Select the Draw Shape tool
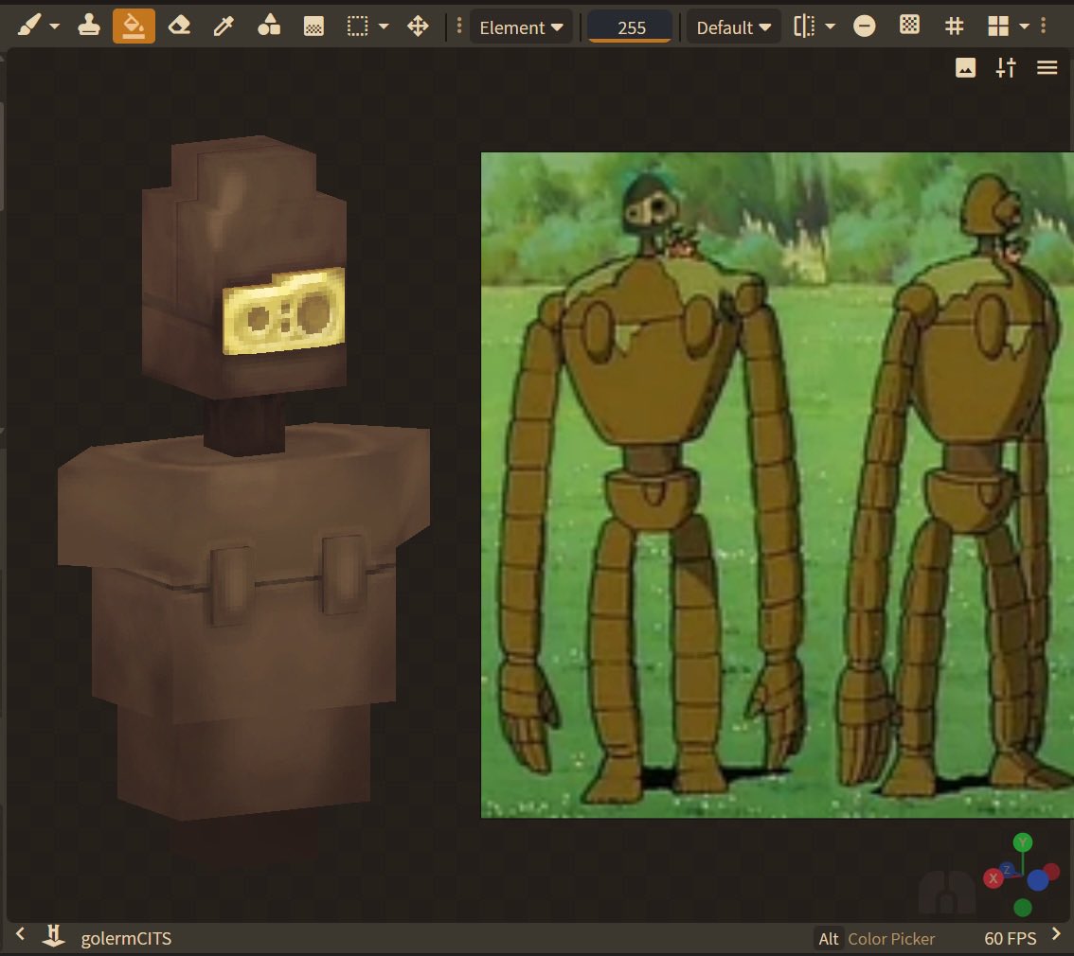Screen dimensions: 1074x956 tap(269, 27)
